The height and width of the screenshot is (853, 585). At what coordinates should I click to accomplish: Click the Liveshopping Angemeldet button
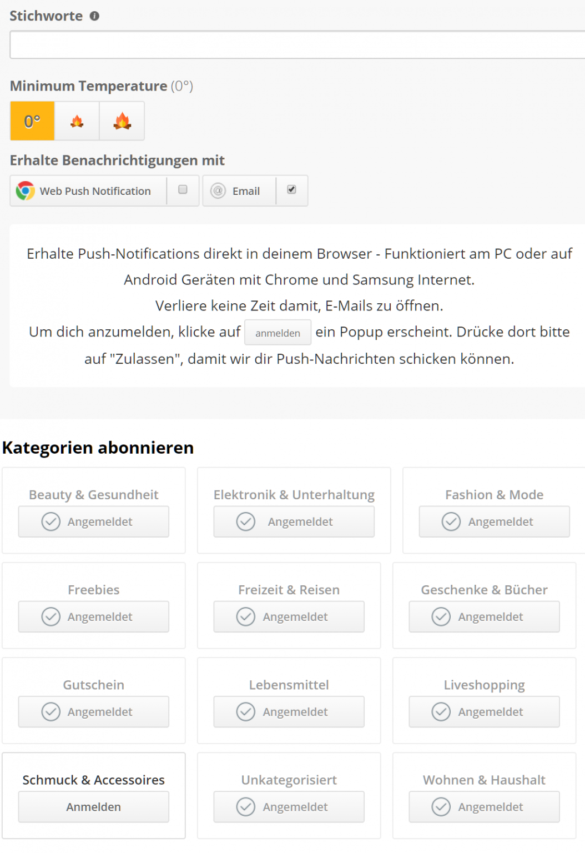tap(485, 711)
